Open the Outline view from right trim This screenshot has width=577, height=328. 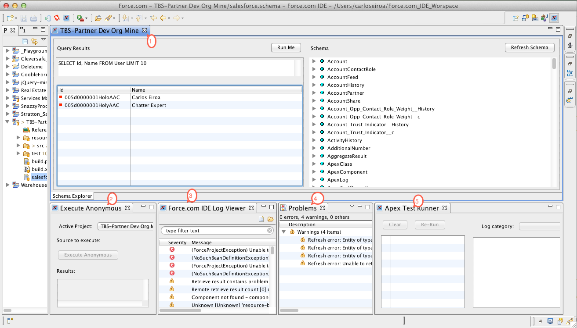tap(570, 73)
